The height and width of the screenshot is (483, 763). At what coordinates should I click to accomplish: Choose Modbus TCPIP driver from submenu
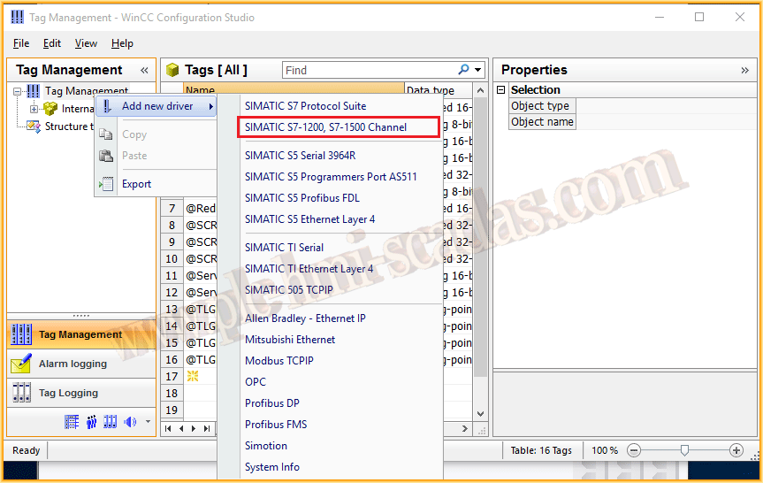pos(279,361)
